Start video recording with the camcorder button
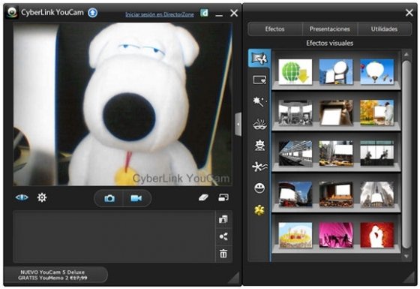 click(x=136, y=198)
